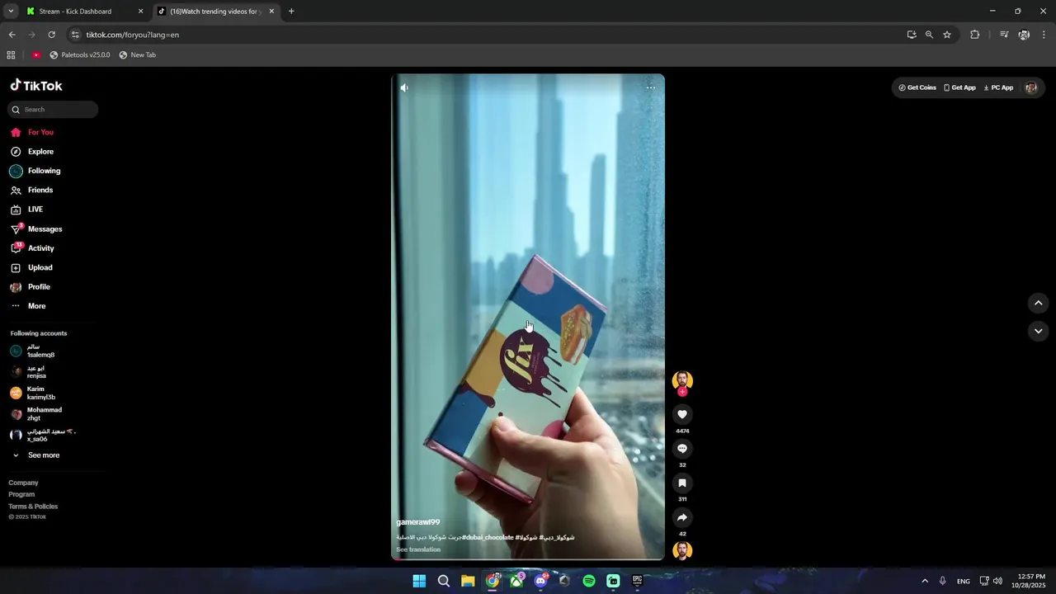Open the creator avatar above the like button

click(x=682, y=379)
